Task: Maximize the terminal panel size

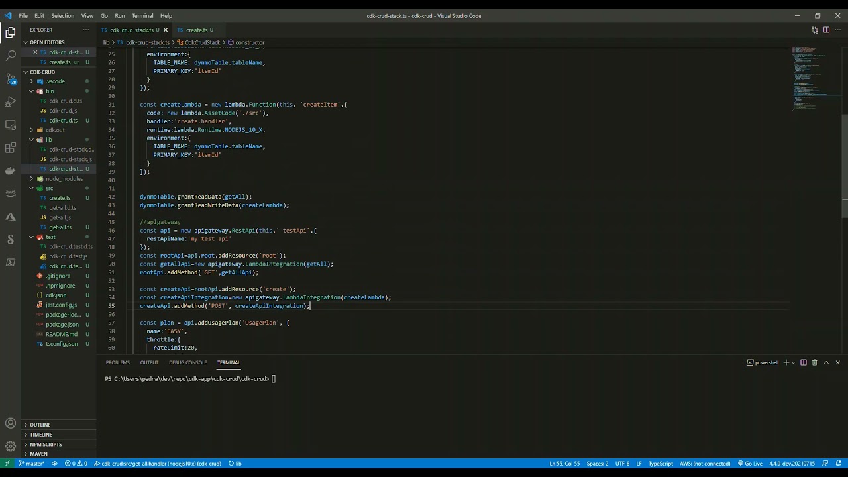Action: pyautogui.click(x=826, y=362)
